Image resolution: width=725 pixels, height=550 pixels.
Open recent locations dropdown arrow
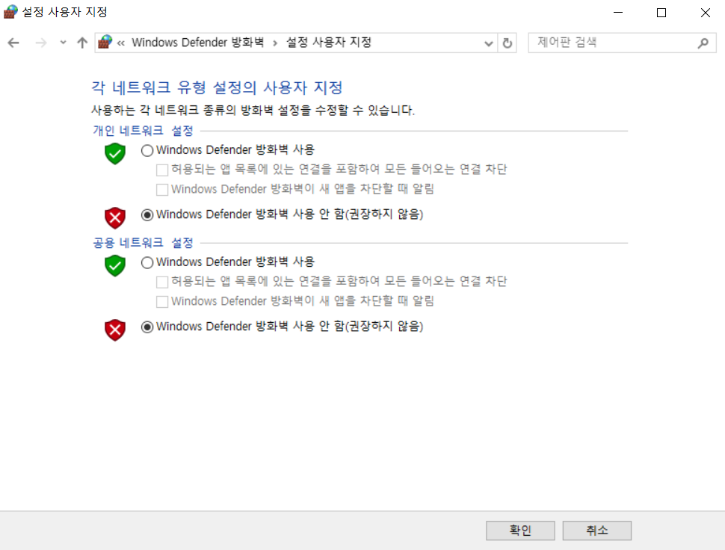tap(63, 43)
